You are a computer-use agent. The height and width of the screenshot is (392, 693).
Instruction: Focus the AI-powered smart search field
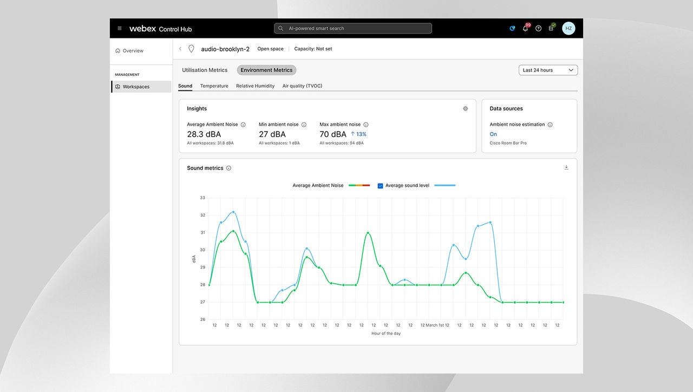pos(352,28)
